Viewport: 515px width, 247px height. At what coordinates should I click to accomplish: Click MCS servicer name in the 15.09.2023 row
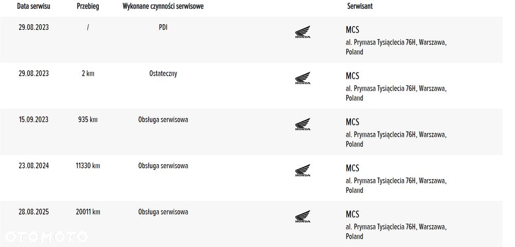pyautogui.click(x=352, y=122)
